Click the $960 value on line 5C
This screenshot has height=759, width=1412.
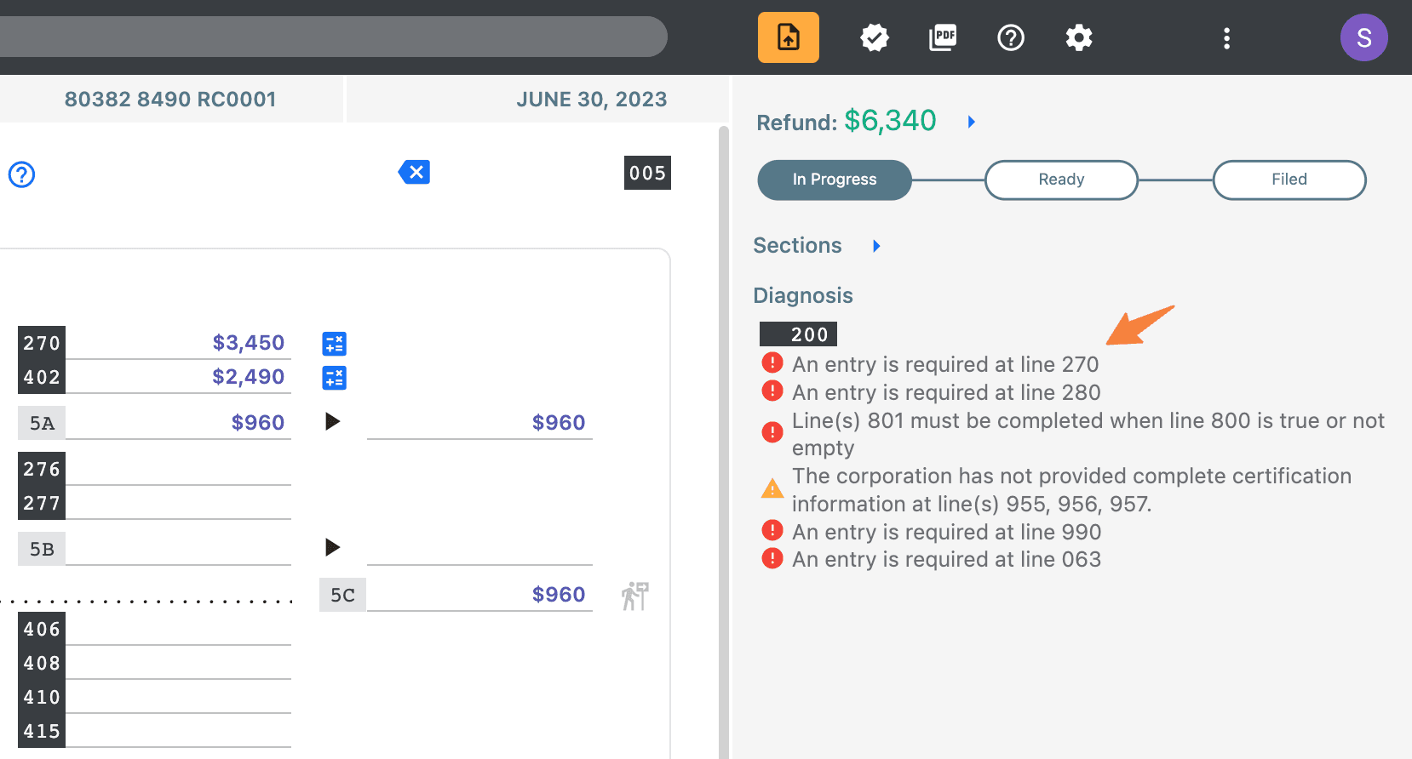point(559,595)
